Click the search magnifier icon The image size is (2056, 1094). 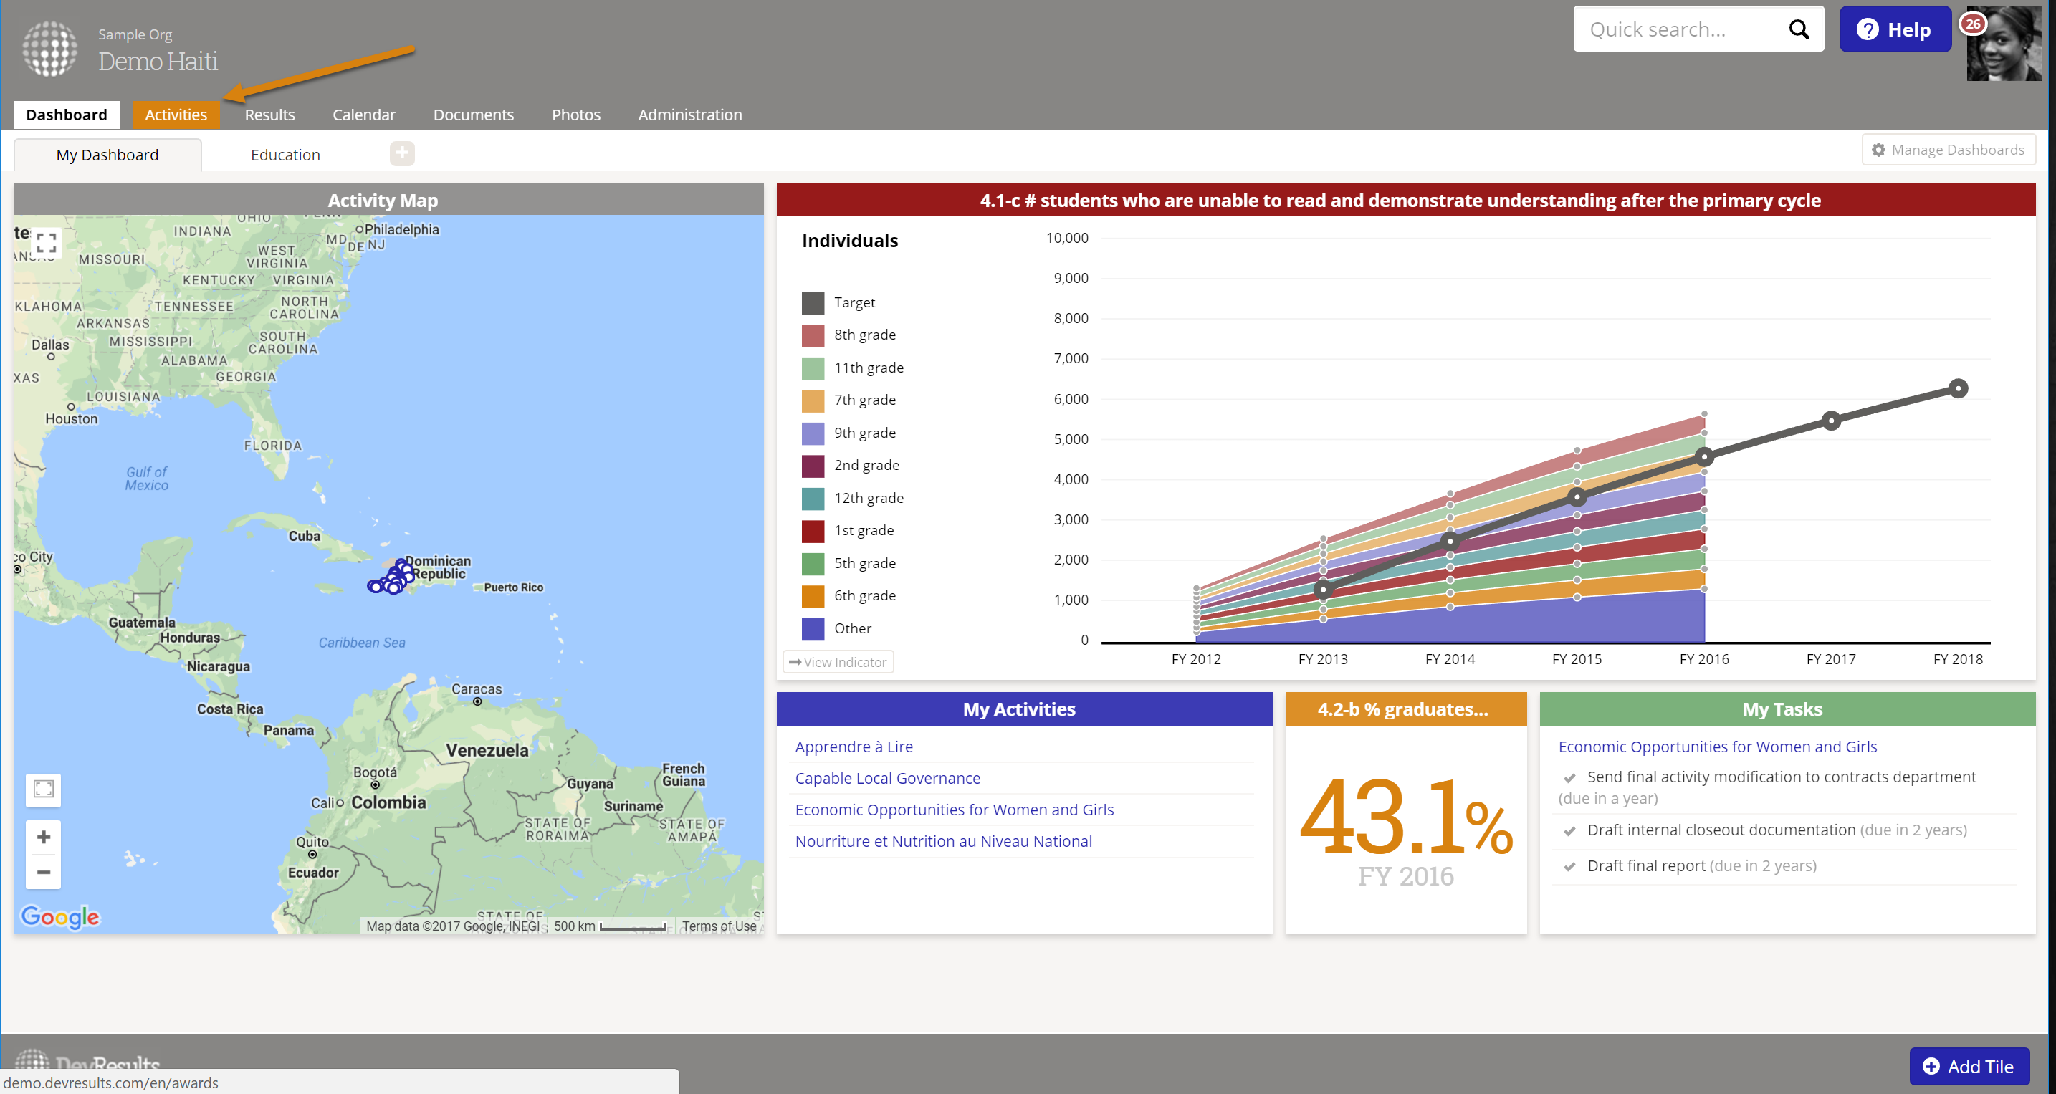tap(1798, 29)
